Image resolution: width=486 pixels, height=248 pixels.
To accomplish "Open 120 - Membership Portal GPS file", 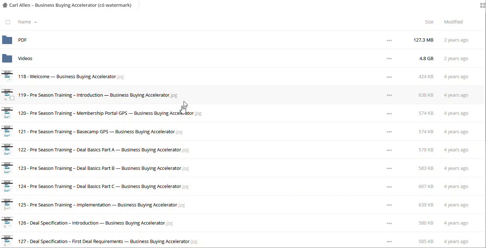I will (110, 113).
